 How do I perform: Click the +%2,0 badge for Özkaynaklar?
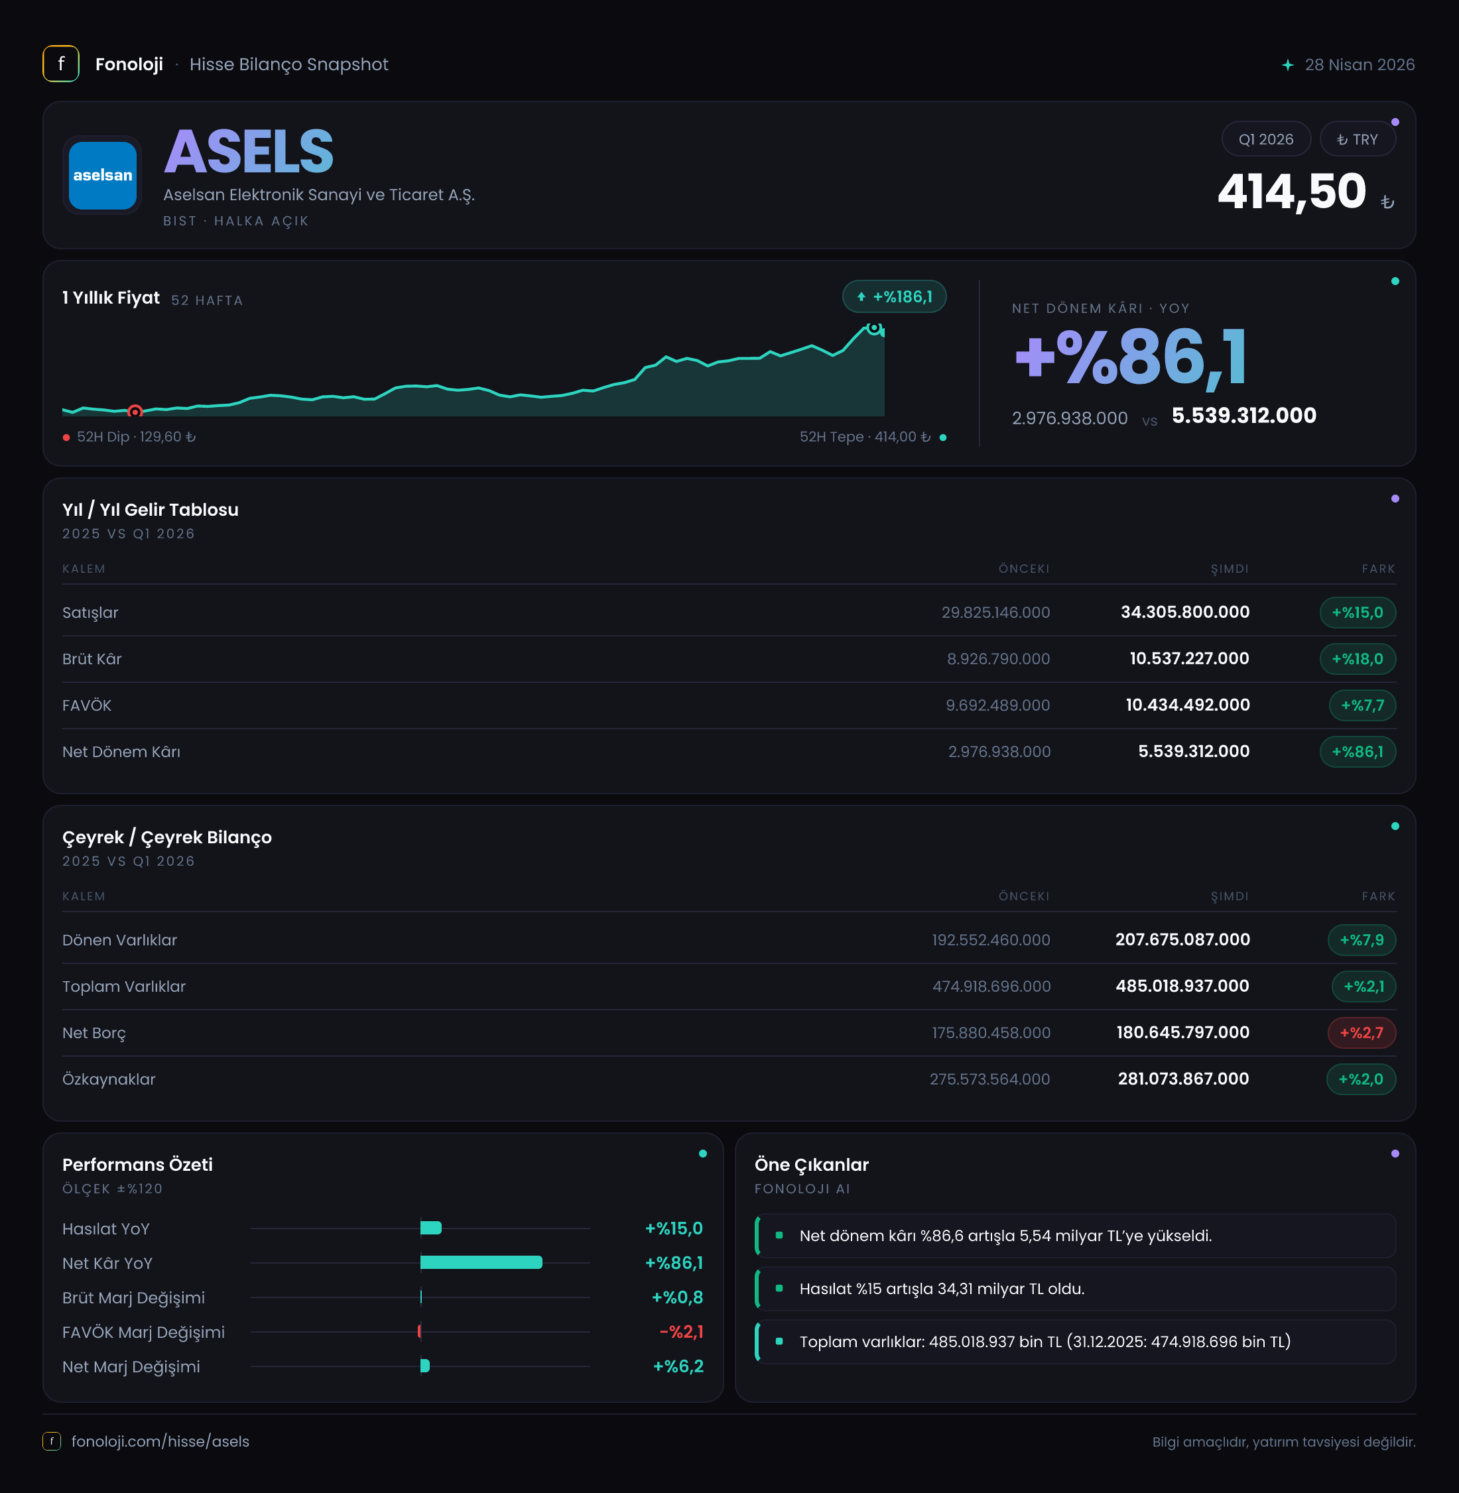tap(1360, 1079)
